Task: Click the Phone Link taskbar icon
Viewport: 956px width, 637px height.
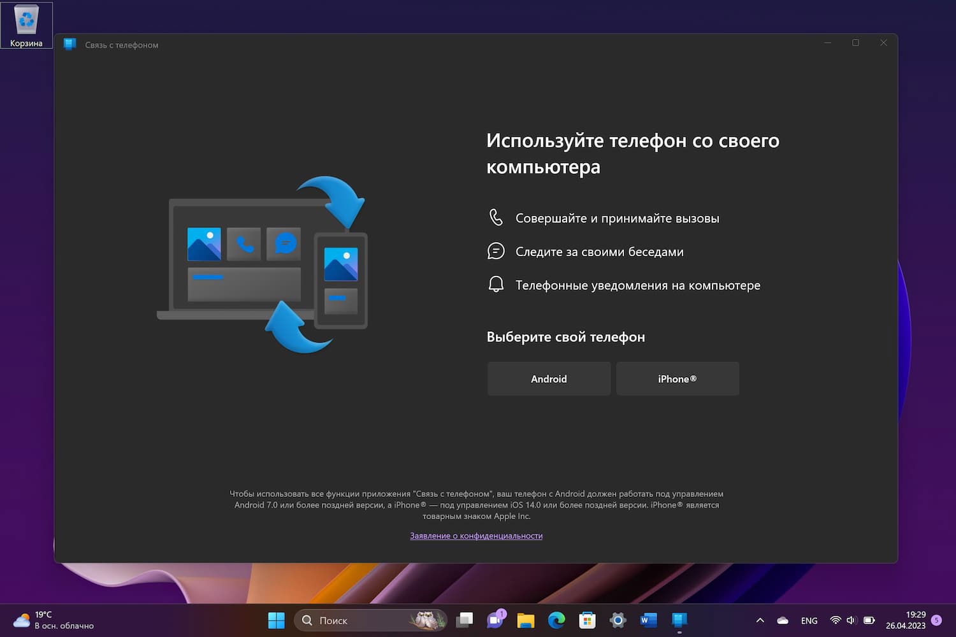Action: pos(679,620)
